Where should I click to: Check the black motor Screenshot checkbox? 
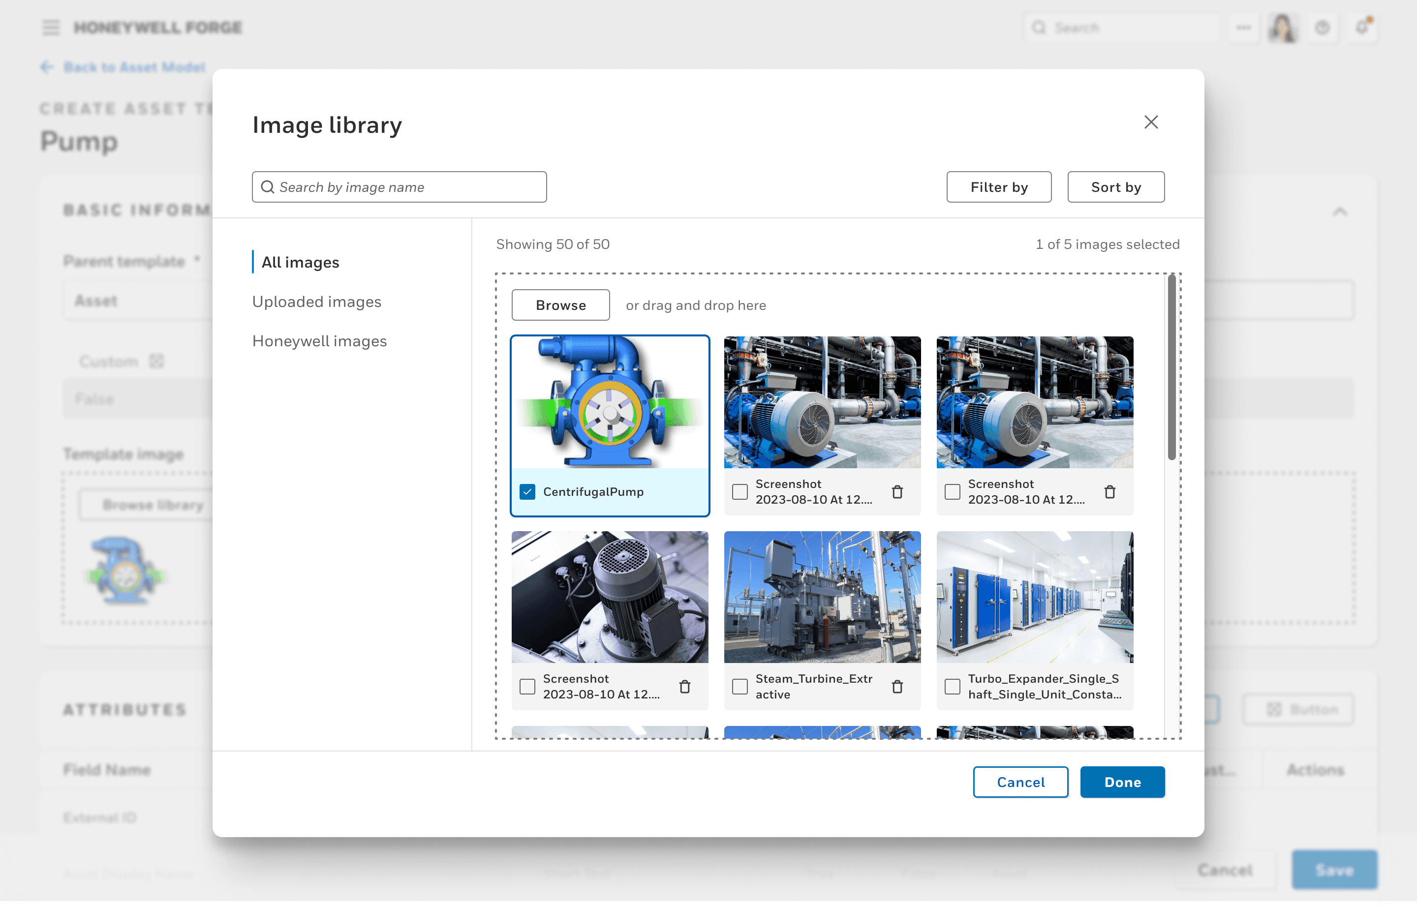point(527,687)
